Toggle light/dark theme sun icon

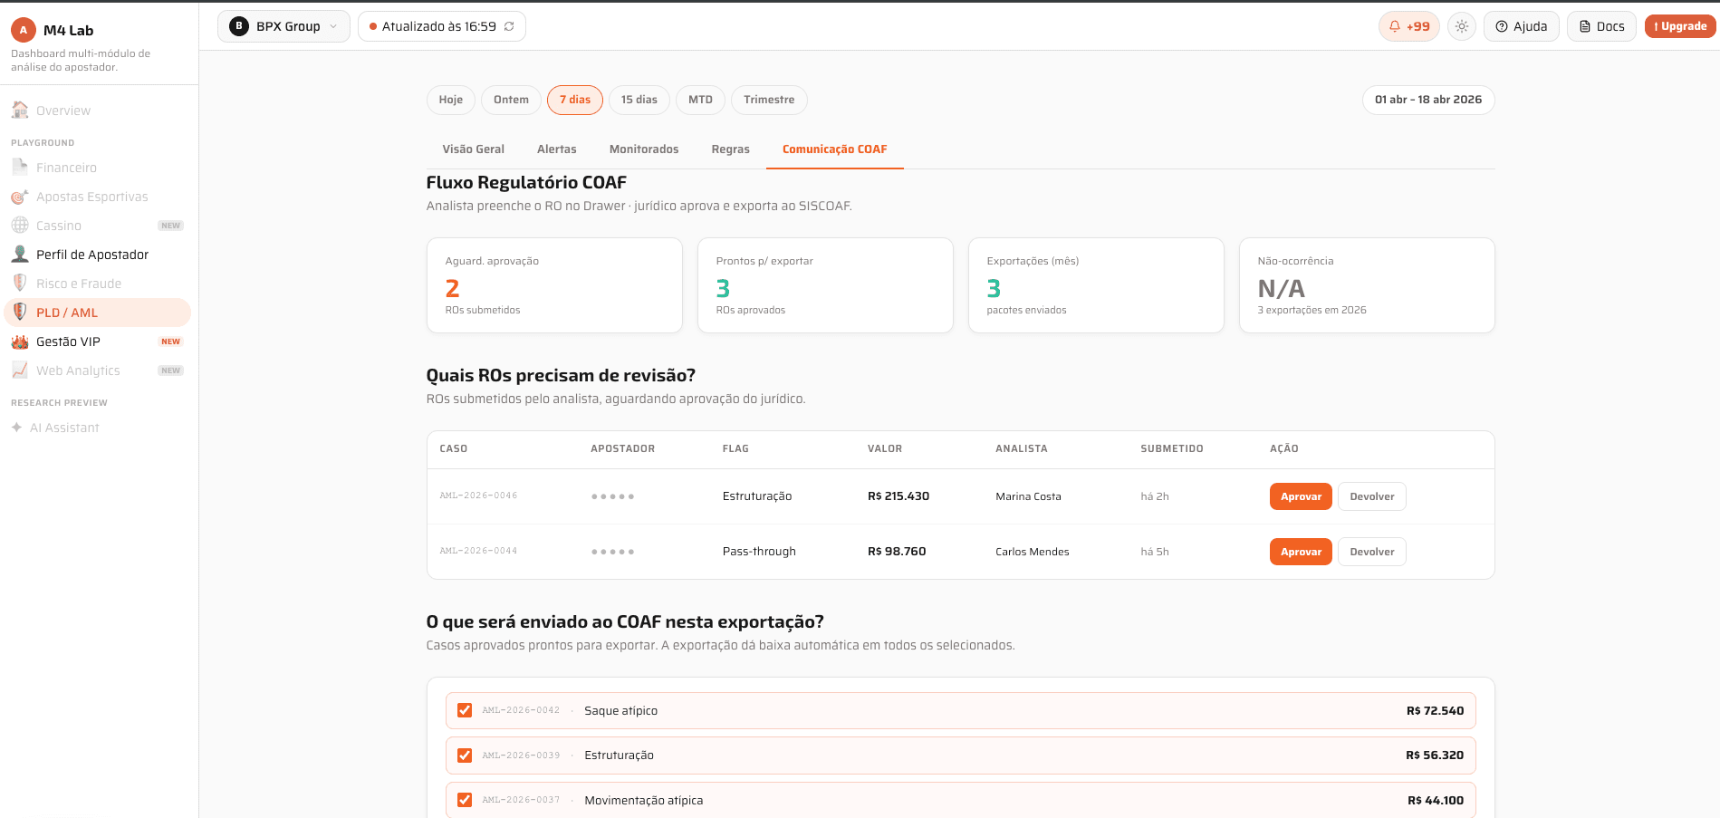click(x=1462, y=26)
